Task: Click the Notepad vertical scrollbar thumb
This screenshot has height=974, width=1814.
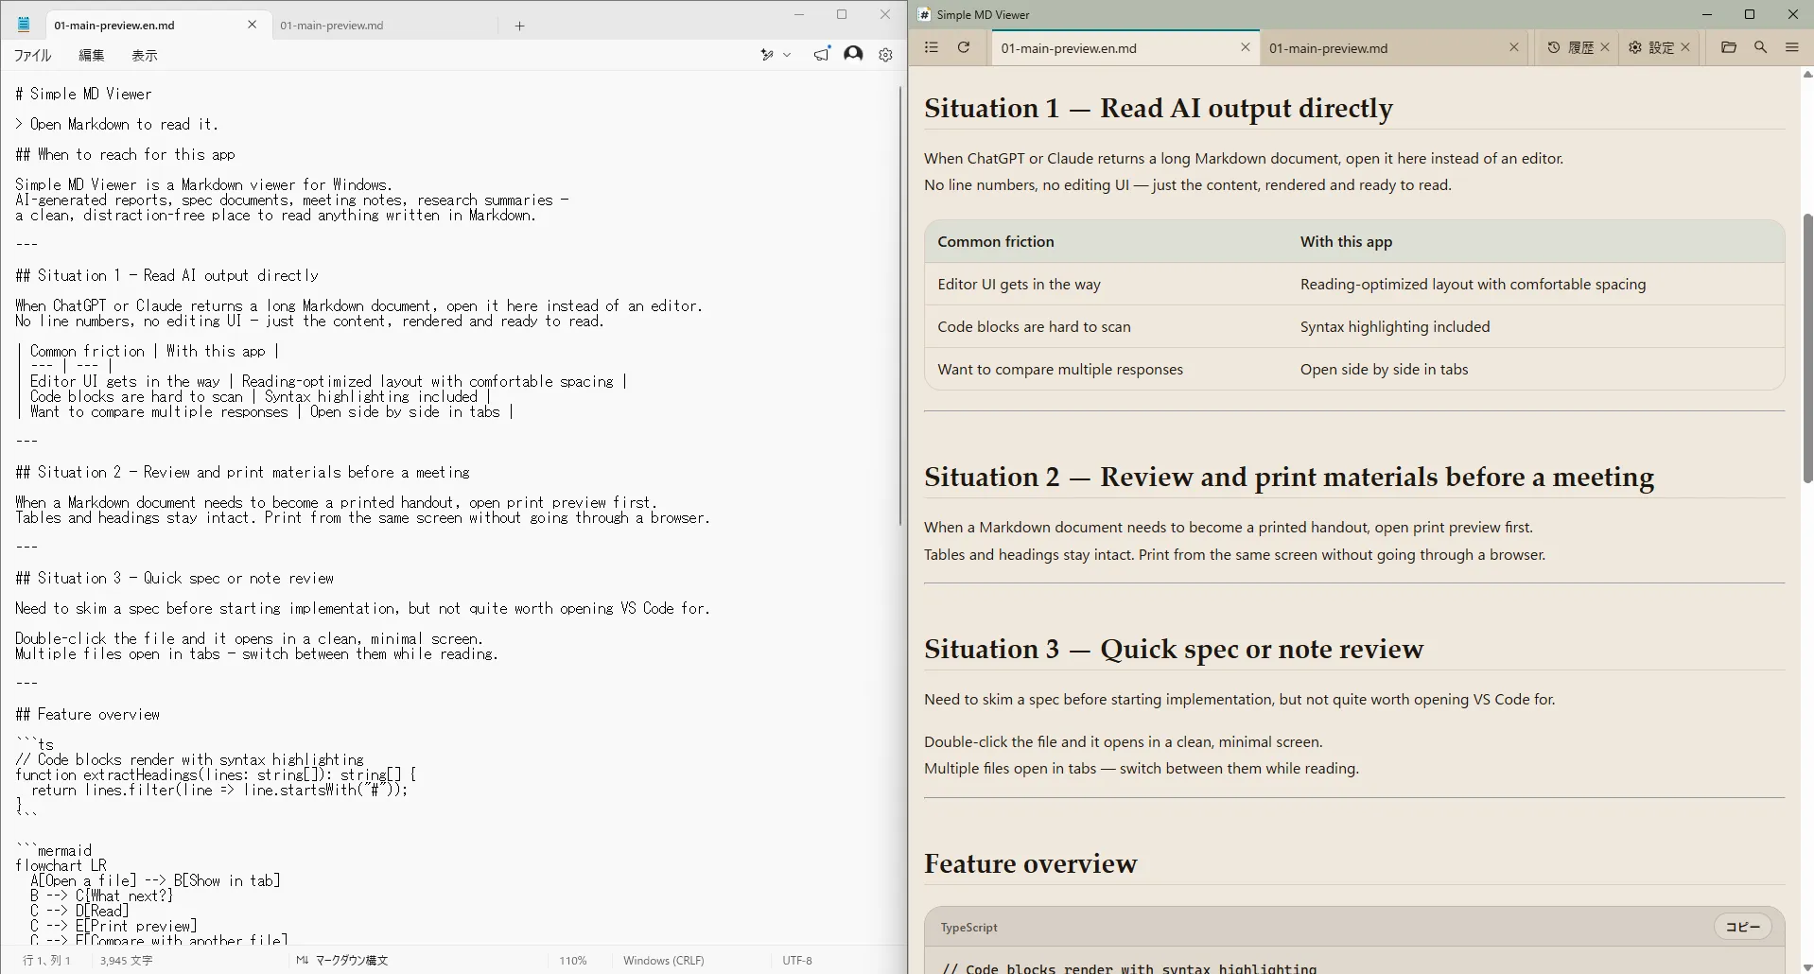Action: [x=900, y=306]
